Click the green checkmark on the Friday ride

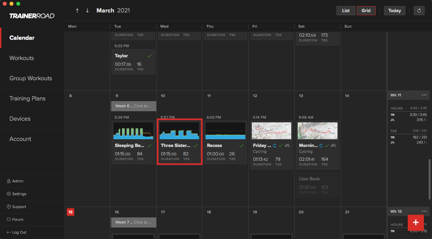tap(280, 146)
